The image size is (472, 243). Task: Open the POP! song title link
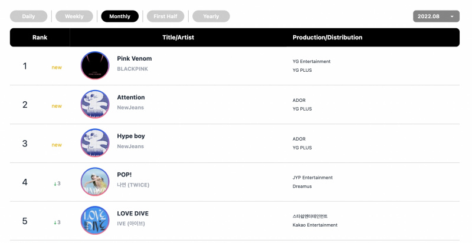[124, 175]
